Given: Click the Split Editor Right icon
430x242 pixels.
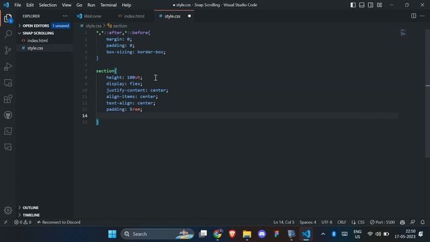Looking at the screenshot, I should pyautogui.click(x=414, y=16).
